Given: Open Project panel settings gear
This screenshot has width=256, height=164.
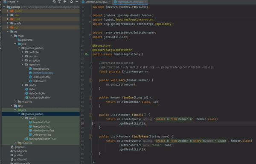Looking at the screenshot, I should [x=72, y=2].
